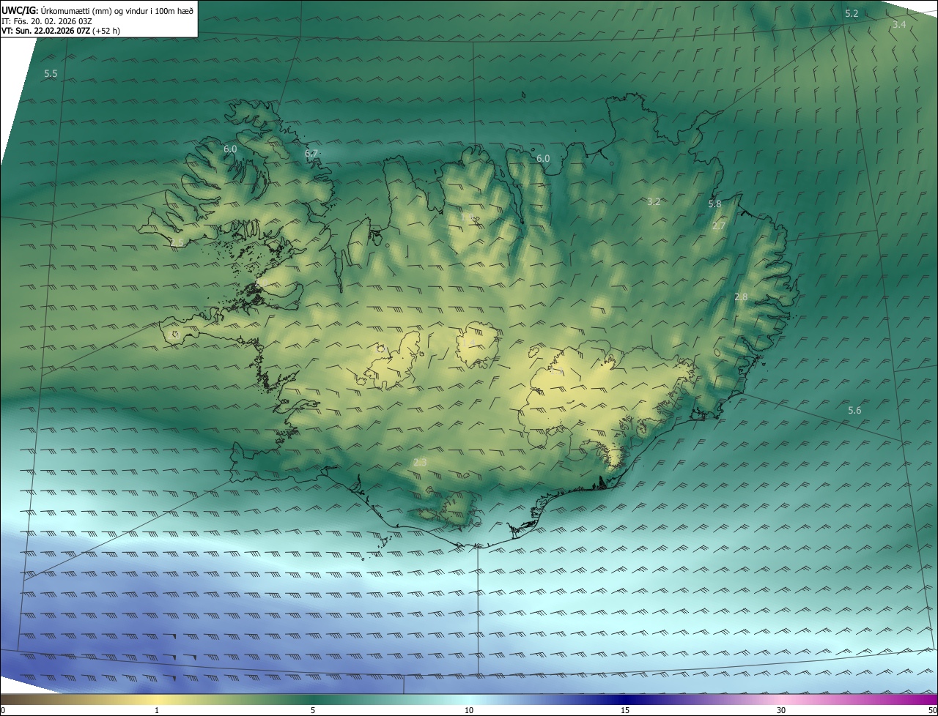Click the colorbar label "1"
This screenshot has width=938, height=716.
(157, 710)
